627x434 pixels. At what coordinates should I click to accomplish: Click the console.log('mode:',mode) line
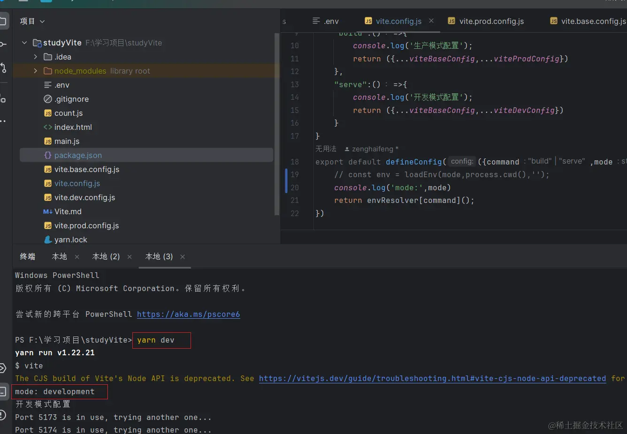(392, 187)
